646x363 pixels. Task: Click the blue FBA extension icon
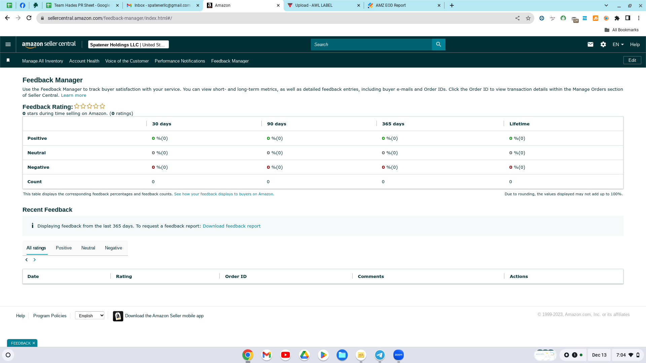pyautogui.click(x=585, y=18)
